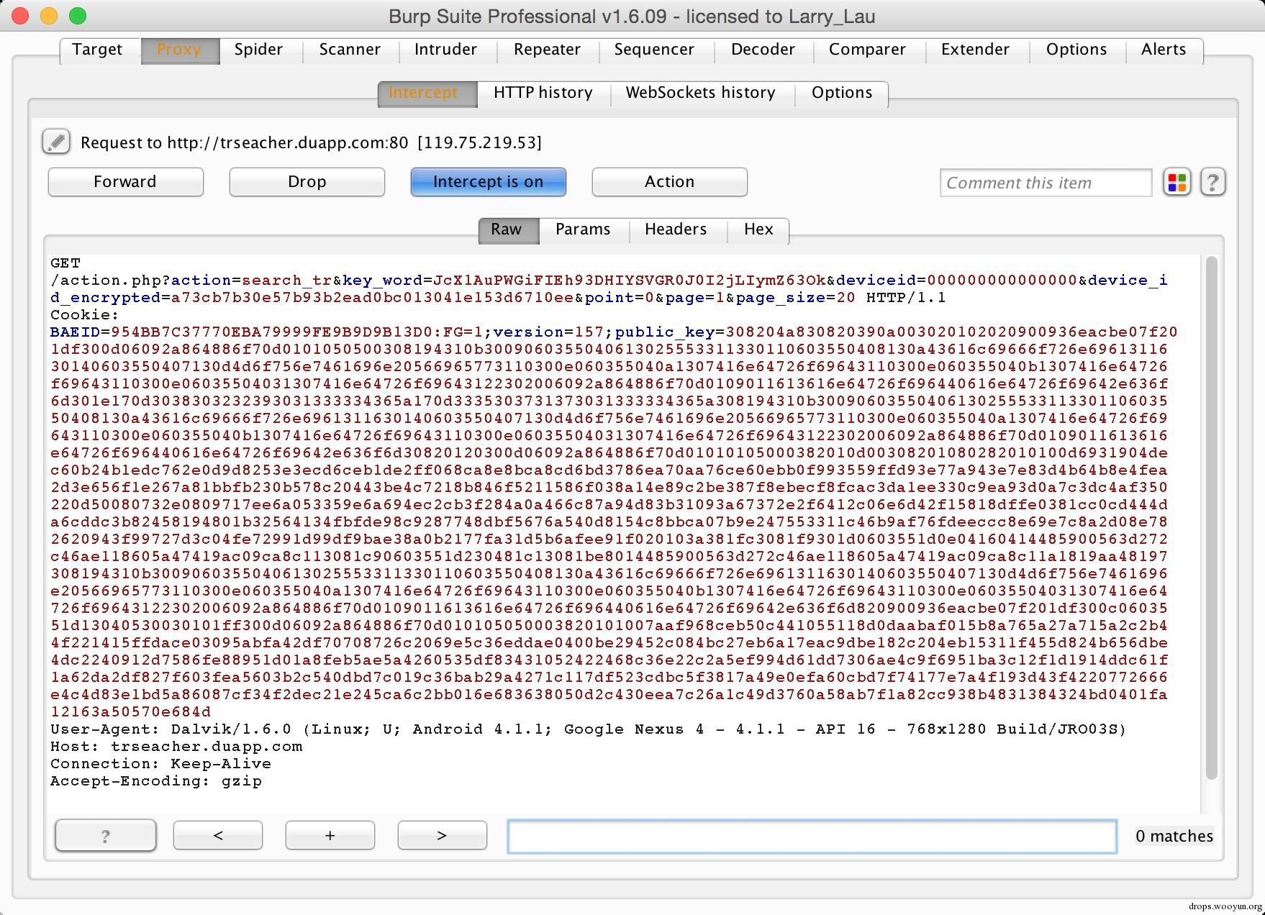1265x915 pixels.
Task: Switch to the HTTP history tab
Action: pyautogui.click(x=543, y=93)
